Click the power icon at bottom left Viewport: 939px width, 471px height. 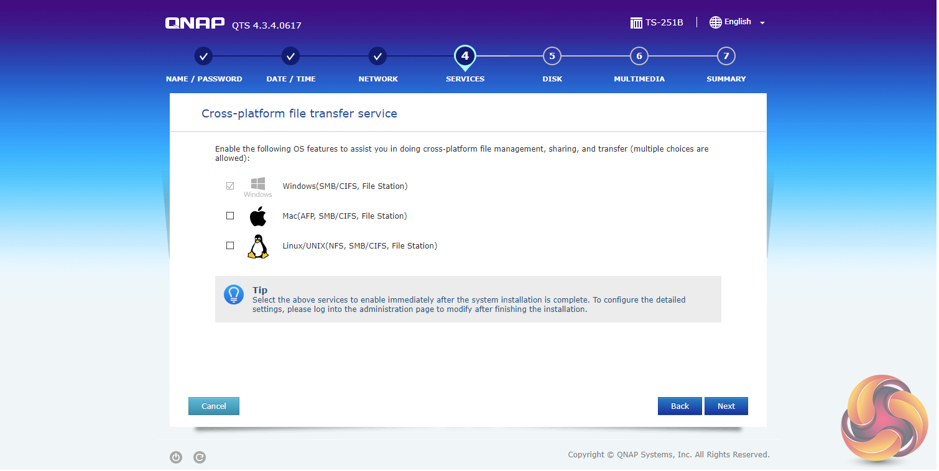point(176,457)
